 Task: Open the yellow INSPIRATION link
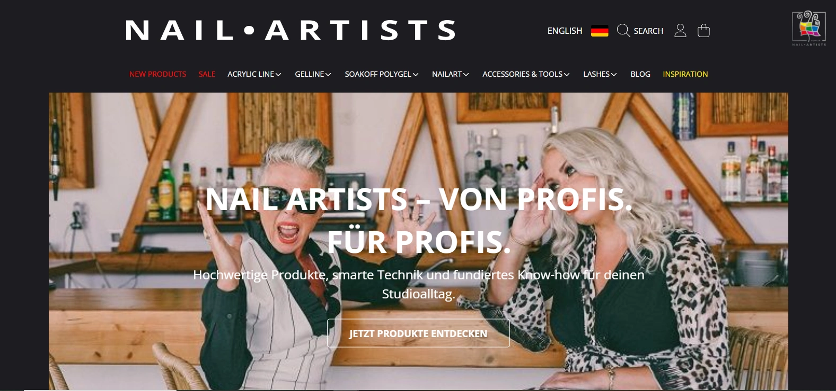pyautogui.click(x=685, y=74)
